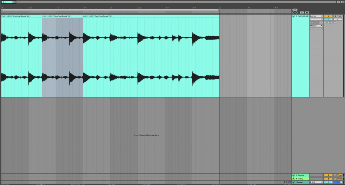Click first -inf send level field
This screenshot has width=345, height=185.
(327, 22)
